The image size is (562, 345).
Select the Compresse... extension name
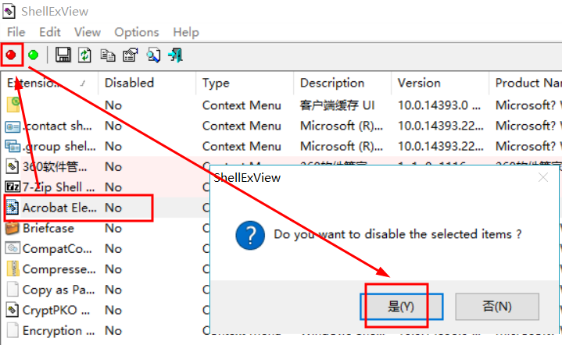[59, 269]
